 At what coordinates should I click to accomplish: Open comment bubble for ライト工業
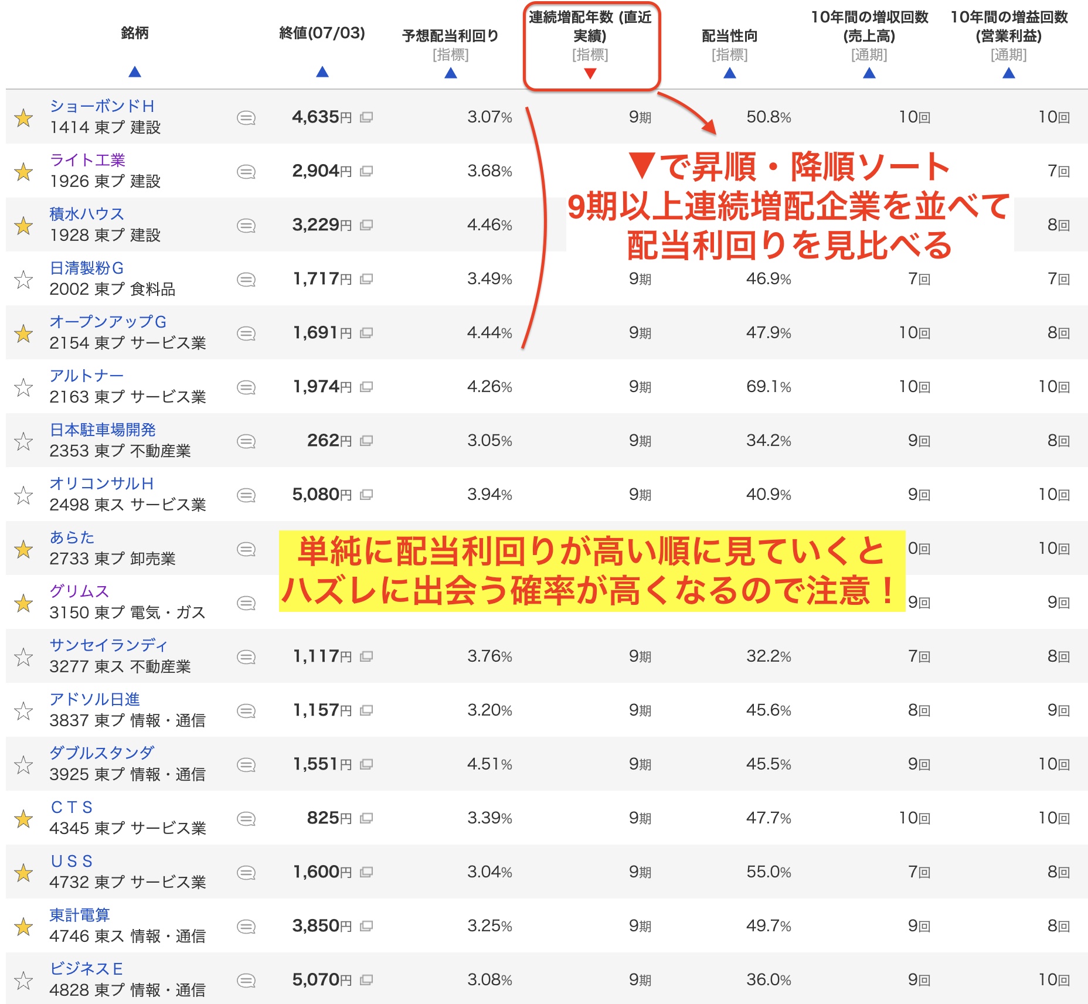point(246,172)
